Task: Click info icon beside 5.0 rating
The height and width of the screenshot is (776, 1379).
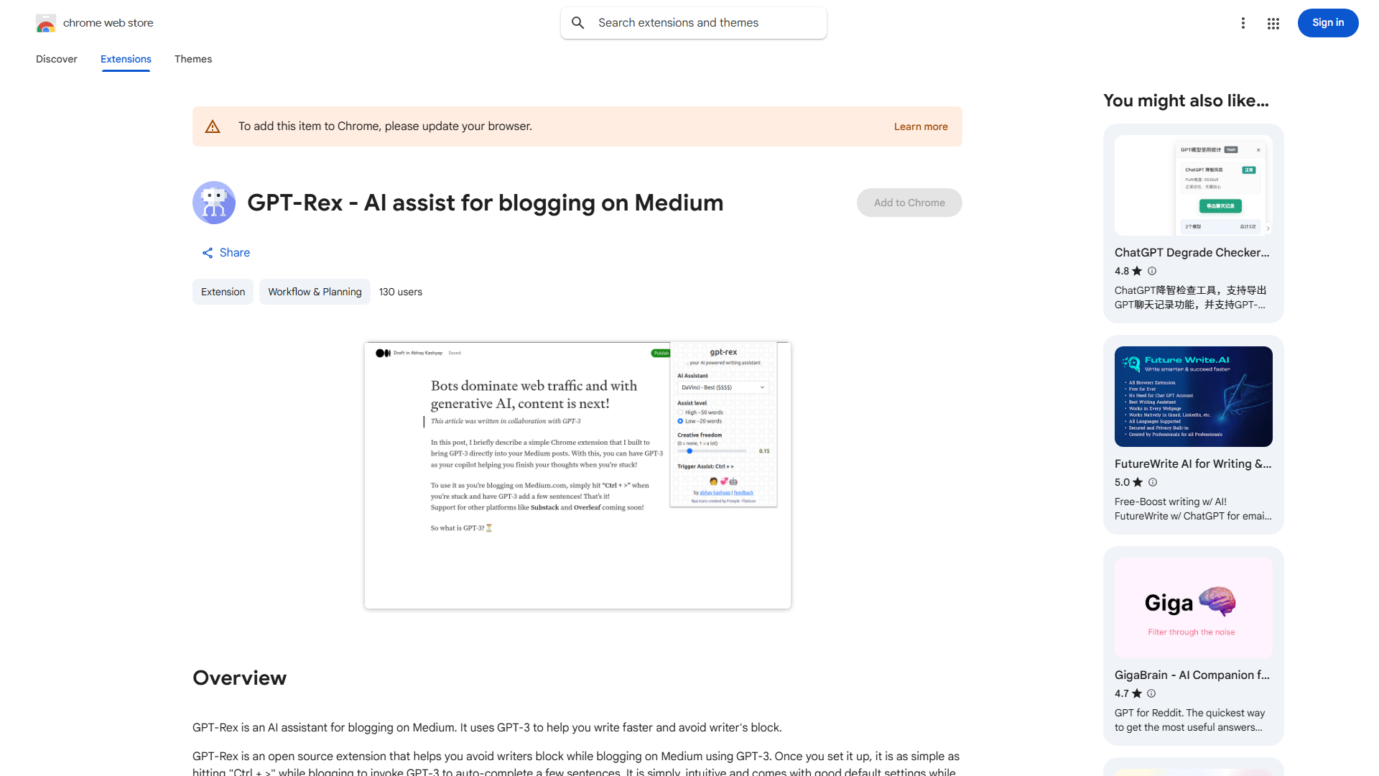Action: (1153, 482)
